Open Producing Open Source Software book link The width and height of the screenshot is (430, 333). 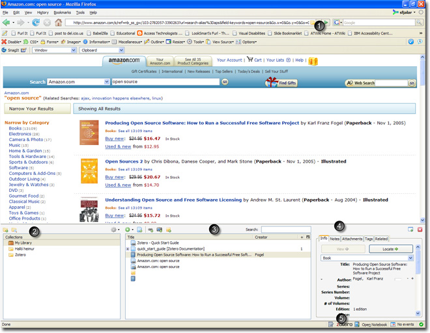(x=202, y=123)
